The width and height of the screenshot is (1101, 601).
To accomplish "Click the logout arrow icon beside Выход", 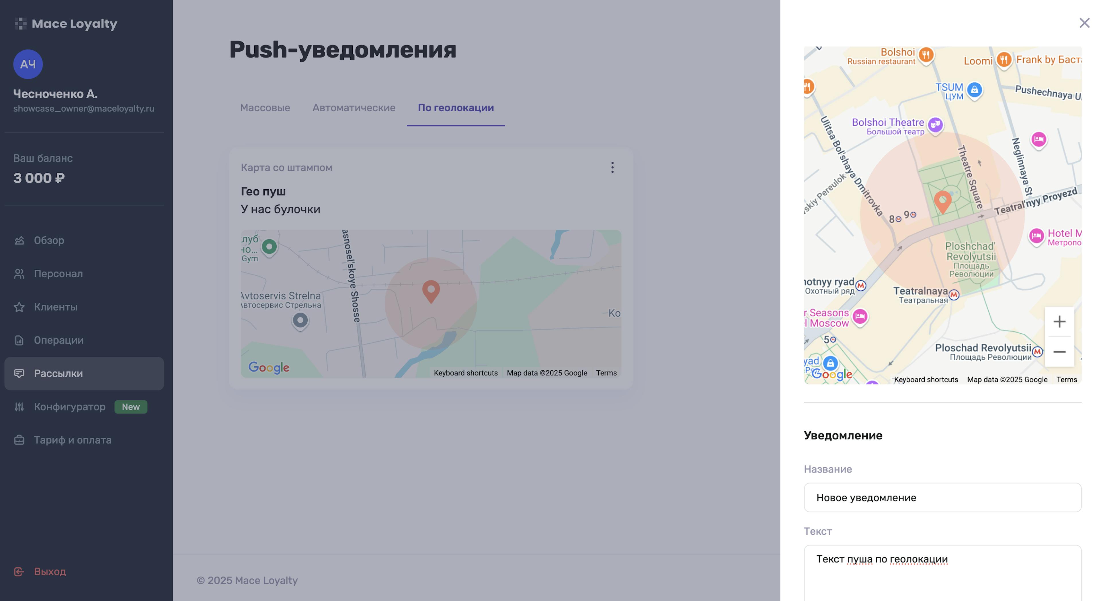I will [19, 571].
